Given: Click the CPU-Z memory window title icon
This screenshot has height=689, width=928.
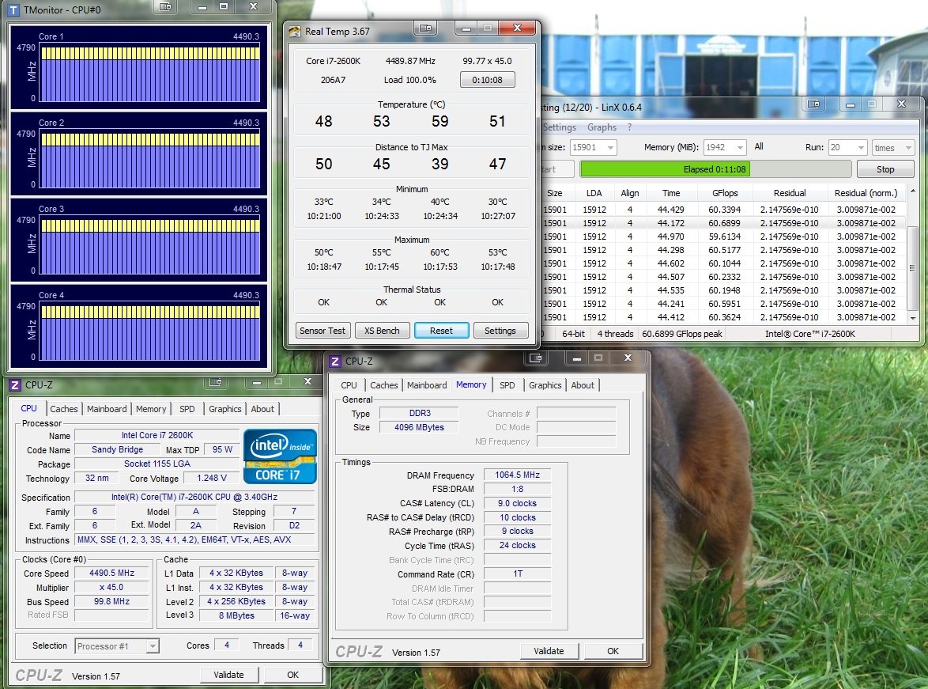Looking at the screenshot, I should 335,362.
